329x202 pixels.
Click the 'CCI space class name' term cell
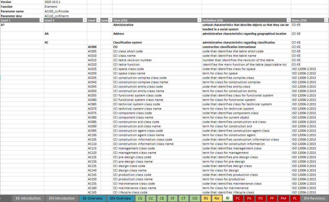pos(157,74)
